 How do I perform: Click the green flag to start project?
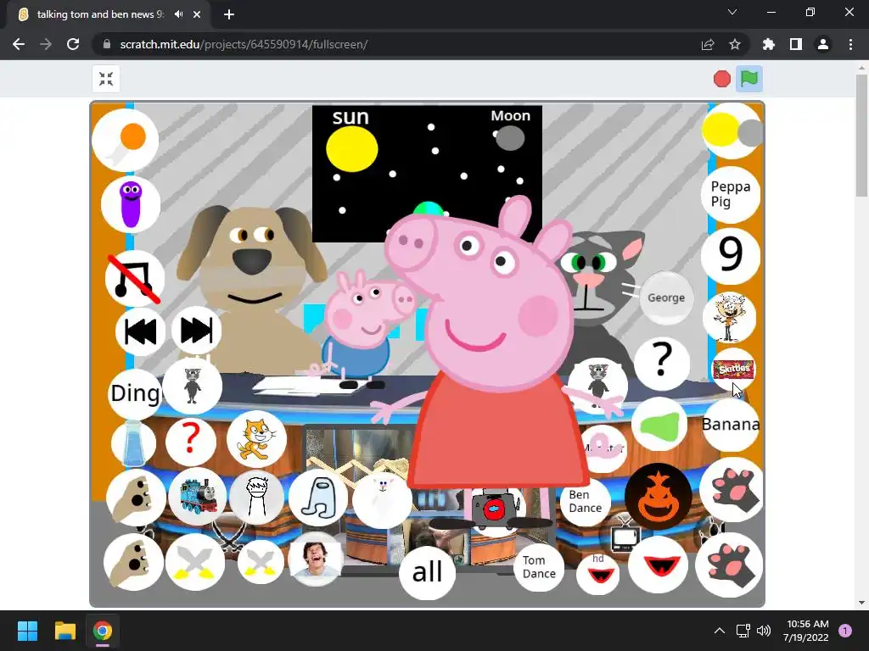coord(748,79)
